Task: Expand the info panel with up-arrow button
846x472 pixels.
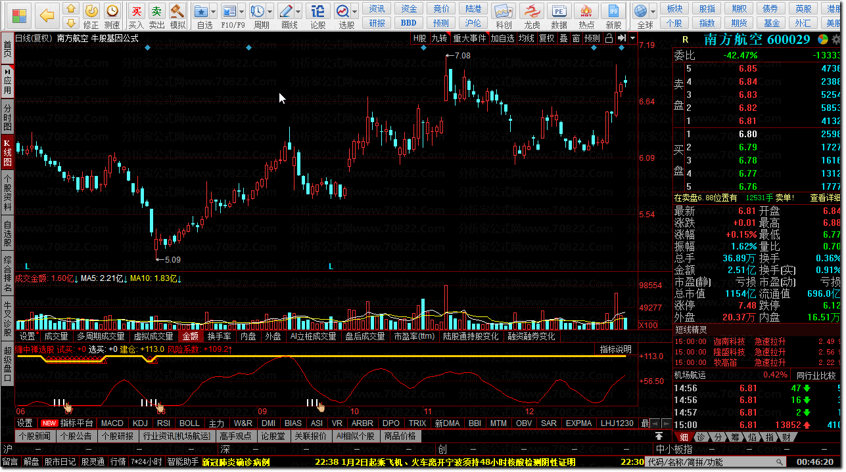Action: pyautogui.click(x=659, y=437)
